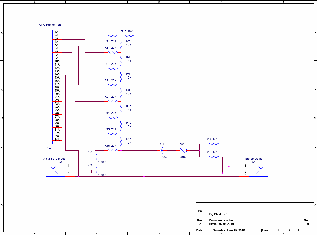Select the R3 20K resistor symbol

pyautogui.click(x=113, y=52)
